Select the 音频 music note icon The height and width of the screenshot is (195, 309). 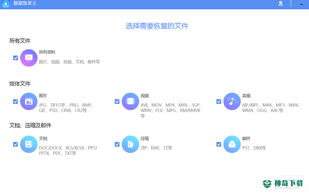pos(232,101)
